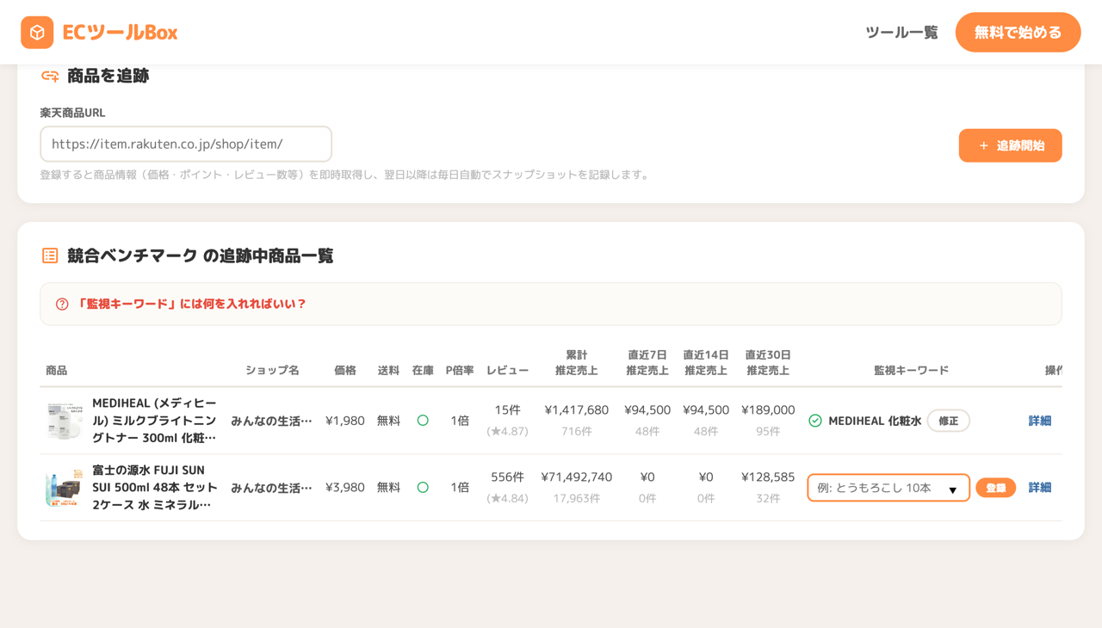Click 富士の源水 FUJI SUN SUI product name
The height and width of the screenshot is (628, 1102).
(x=155, y=488)
